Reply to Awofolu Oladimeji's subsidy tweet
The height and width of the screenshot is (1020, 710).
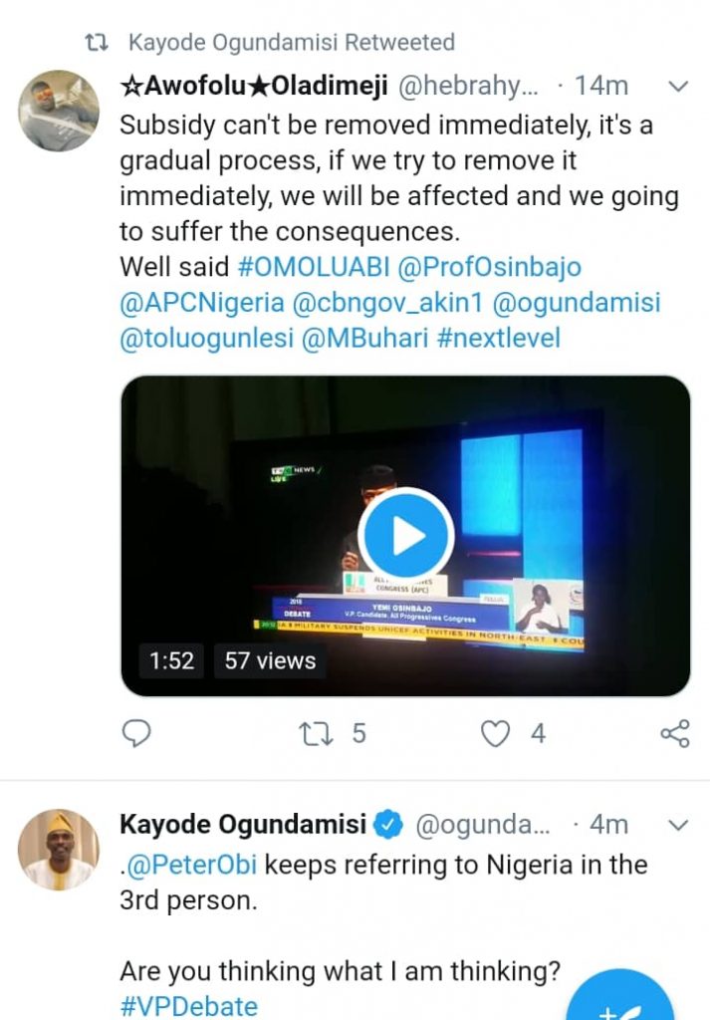pos(135,734)
